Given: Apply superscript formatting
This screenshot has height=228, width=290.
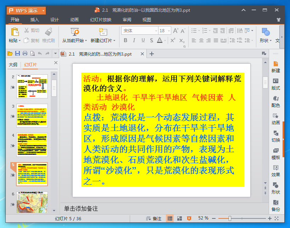Looking at the screenshot, I should 173,40.
